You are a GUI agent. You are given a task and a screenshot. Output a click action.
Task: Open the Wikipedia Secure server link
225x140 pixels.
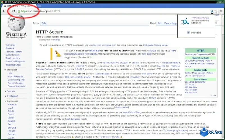pyautogui.click(x=156, y=45)
